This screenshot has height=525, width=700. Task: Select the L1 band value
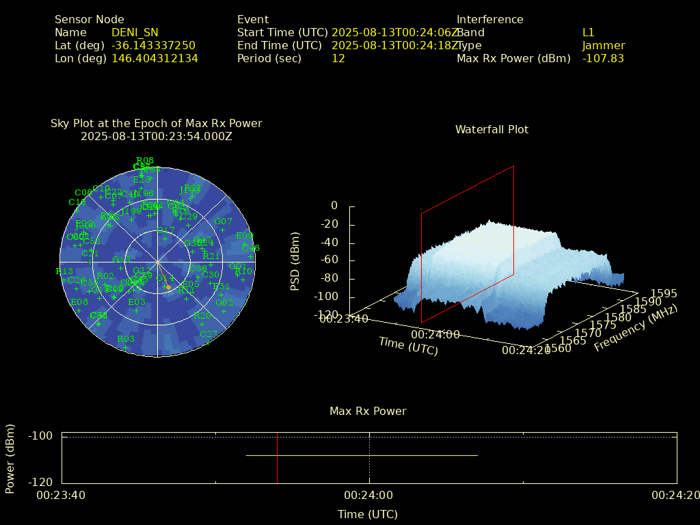click(588, 33)
